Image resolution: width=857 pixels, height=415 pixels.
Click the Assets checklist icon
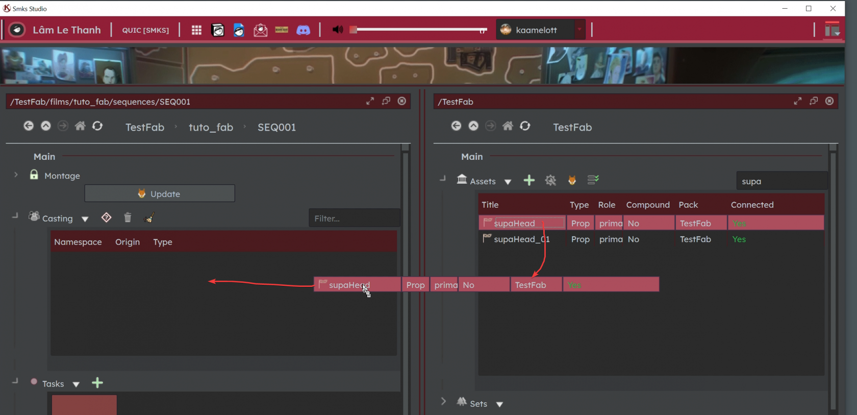point(593,180)
